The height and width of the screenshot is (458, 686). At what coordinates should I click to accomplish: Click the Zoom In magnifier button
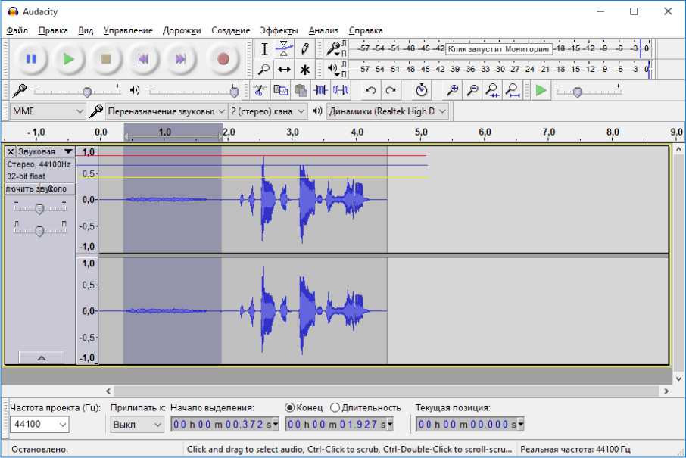[x=453, y=91]
